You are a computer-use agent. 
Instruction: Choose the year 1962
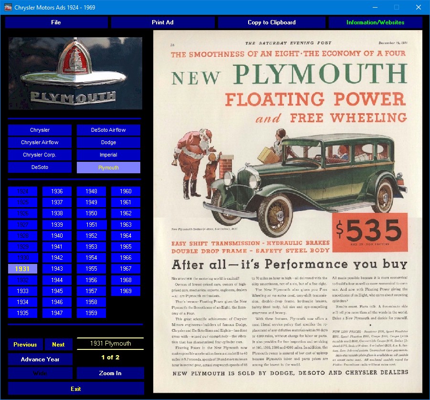click(126, 213)
